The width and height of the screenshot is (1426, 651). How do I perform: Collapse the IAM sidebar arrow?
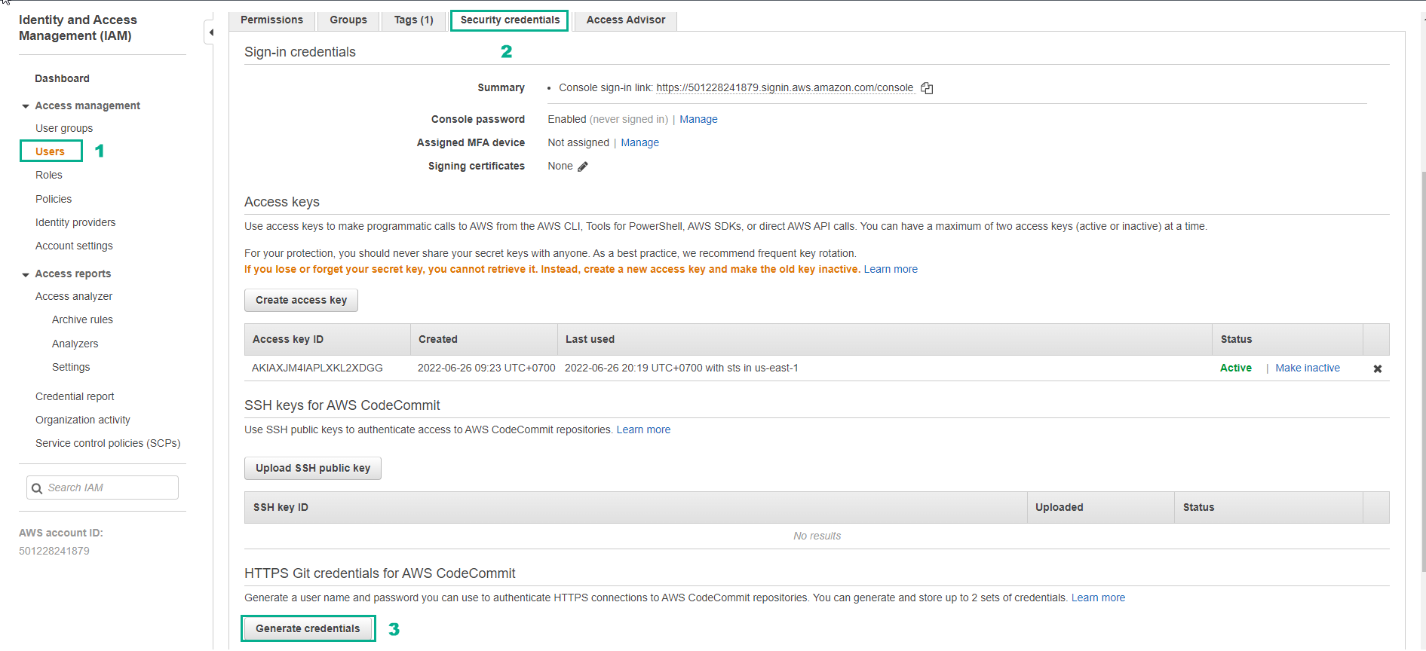pyautogui.click(x=210, y=32)
